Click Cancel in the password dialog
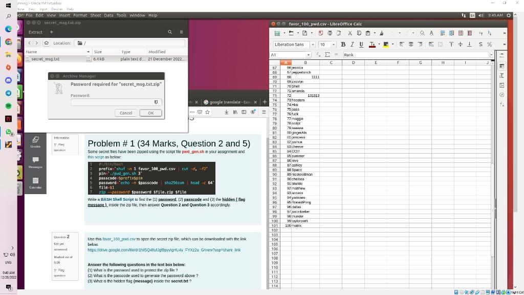The width and height of the screenshot is (524, 295). point(126,113)
